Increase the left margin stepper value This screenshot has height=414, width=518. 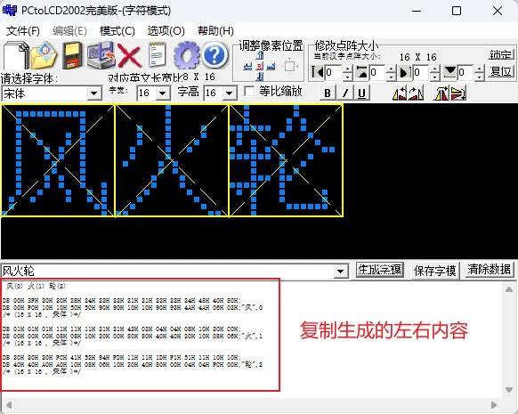pyautogui.click(x=347, y=69)
